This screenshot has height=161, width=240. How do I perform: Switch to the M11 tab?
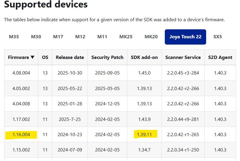[102, 37]
